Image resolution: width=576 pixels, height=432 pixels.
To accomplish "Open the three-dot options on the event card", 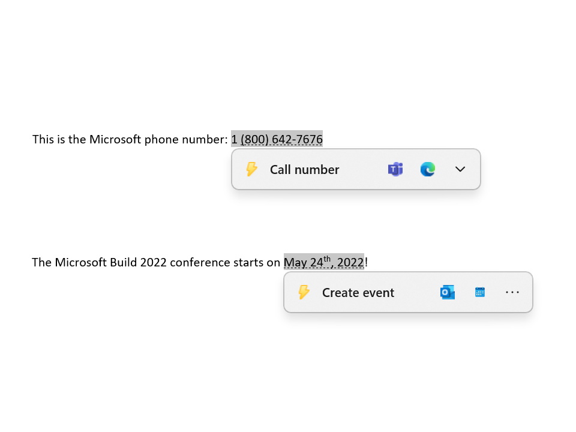I will [512, 292].
